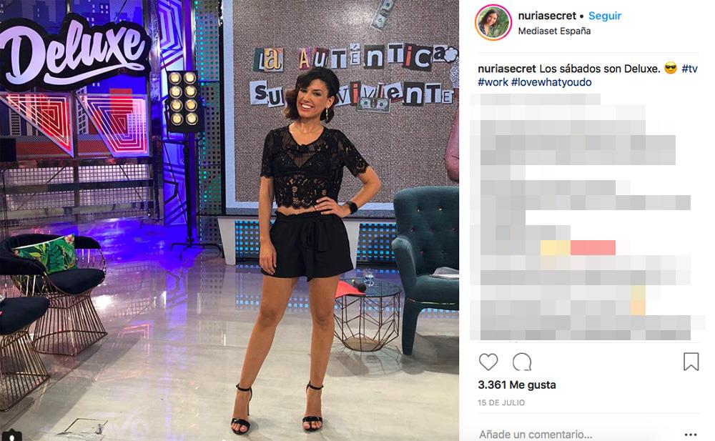View the 3.361 Me gusta likes list
The image size is (715, 441).
tap(517, 385)
